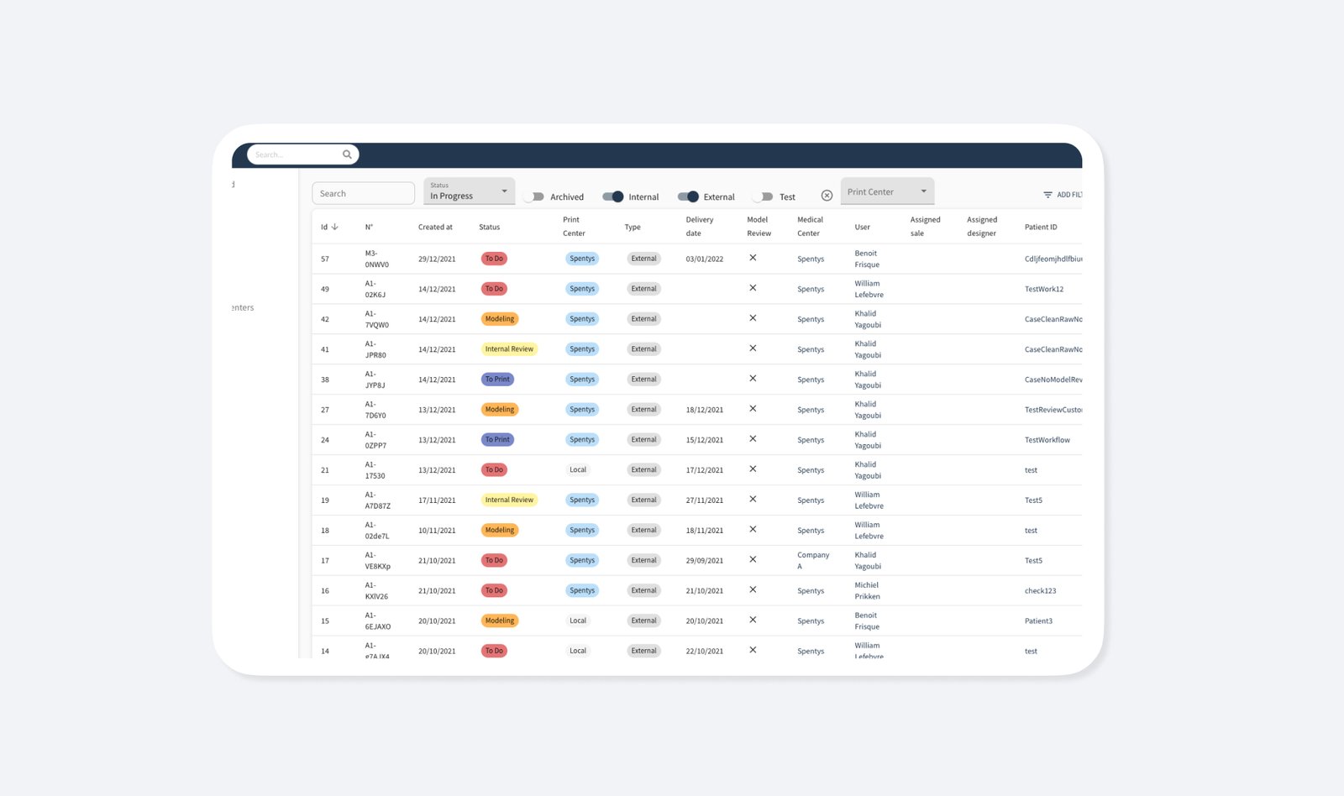Click the Internal Review badge in row 41
The width and height of the screenshot is (1344, 796).
point(509,349)
